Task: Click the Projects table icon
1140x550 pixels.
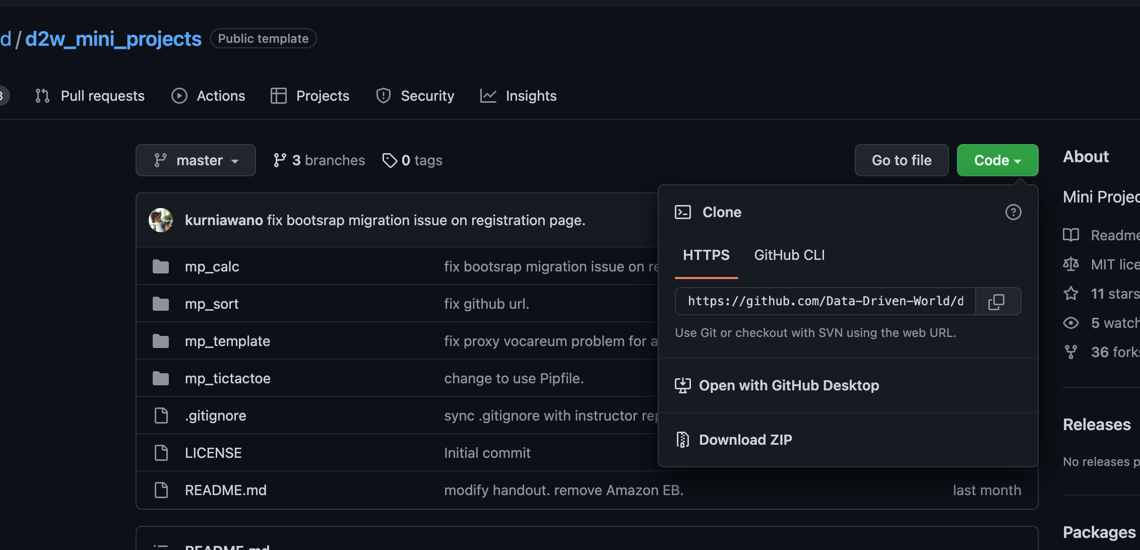Action: coord(278,96)
